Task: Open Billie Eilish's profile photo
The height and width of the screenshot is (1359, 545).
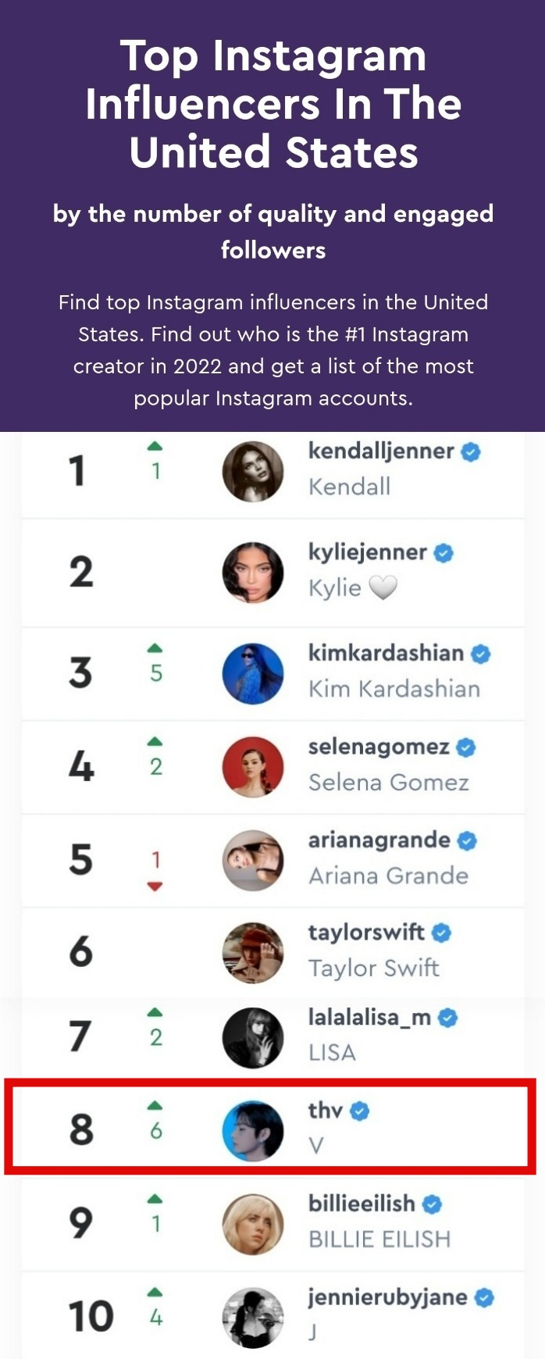Action: (253, 1224)
